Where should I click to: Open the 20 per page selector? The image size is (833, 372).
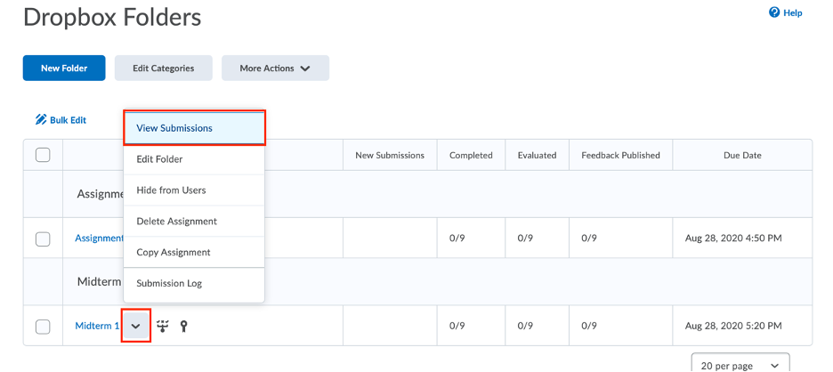tap(740, 365)
